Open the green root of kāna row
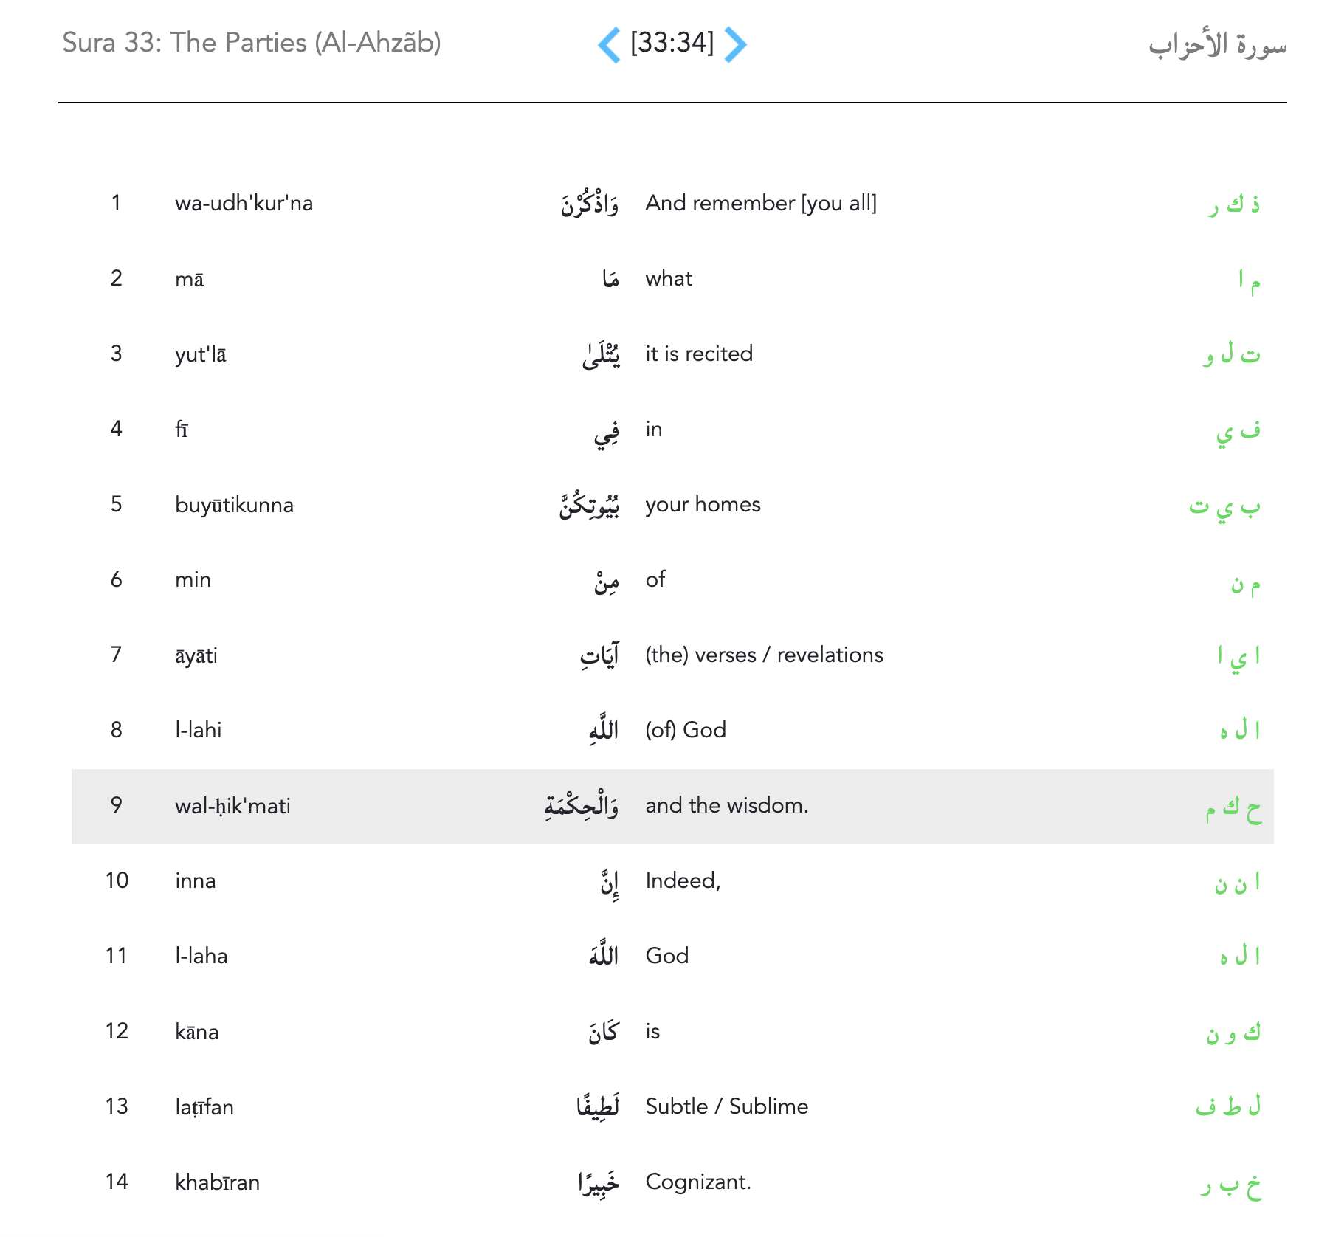The width and height of the screenshot is (1330, 1237). [1233, 1033]
